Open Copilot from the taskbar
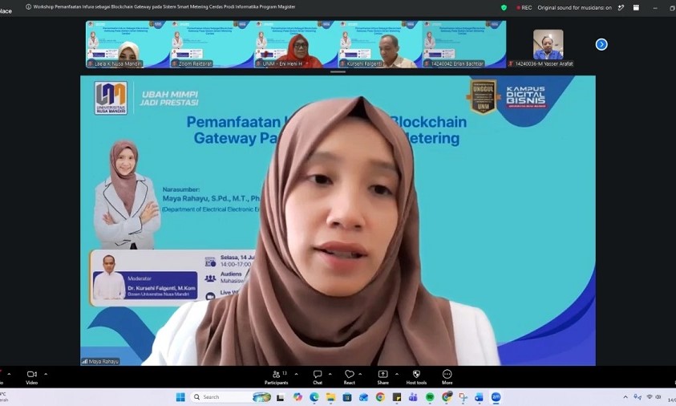Image resolution: width=676 pixels, height=406 pixels. point(298,397)
